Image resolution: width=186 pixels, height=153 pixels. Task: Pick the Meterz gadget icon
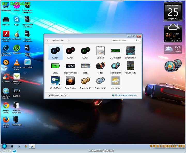click(x=100, y=66)
